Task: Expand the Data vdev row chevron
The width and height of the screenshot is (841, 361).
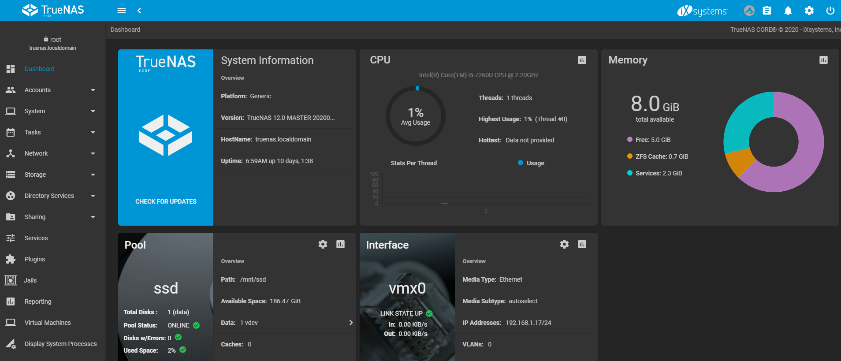Action: (351, 323)
